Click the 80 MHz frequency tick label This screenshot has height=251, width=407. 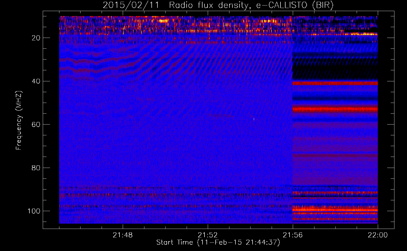coord(36,168)
